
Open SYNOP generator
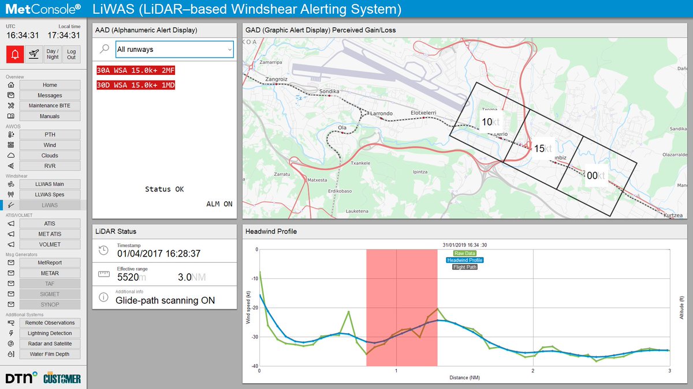(x=50, y=304)
